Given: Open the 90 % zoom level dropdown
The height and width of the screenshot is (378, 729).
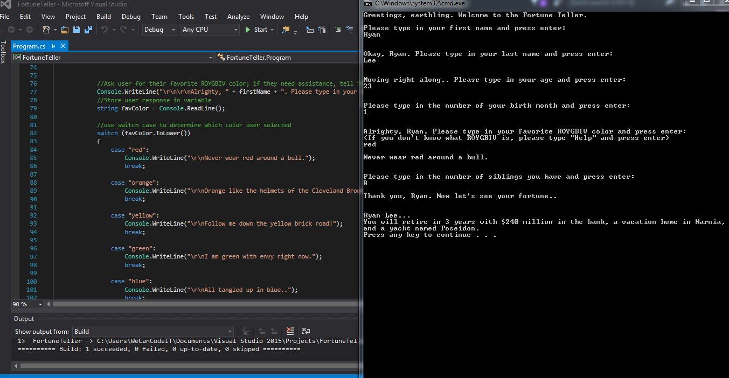Looking at the screenshot, I should pos(27,304).
